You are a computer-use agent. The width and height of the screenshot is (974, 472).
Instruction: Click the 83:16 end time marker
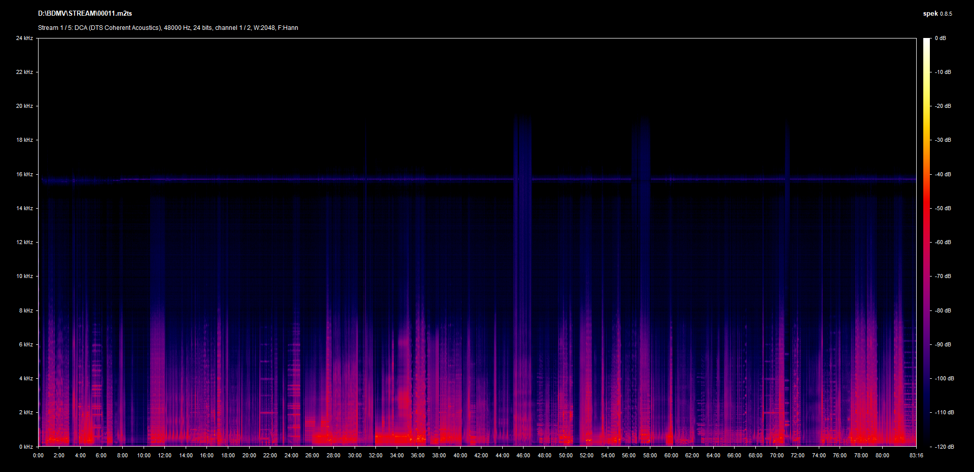coord(916,455)
